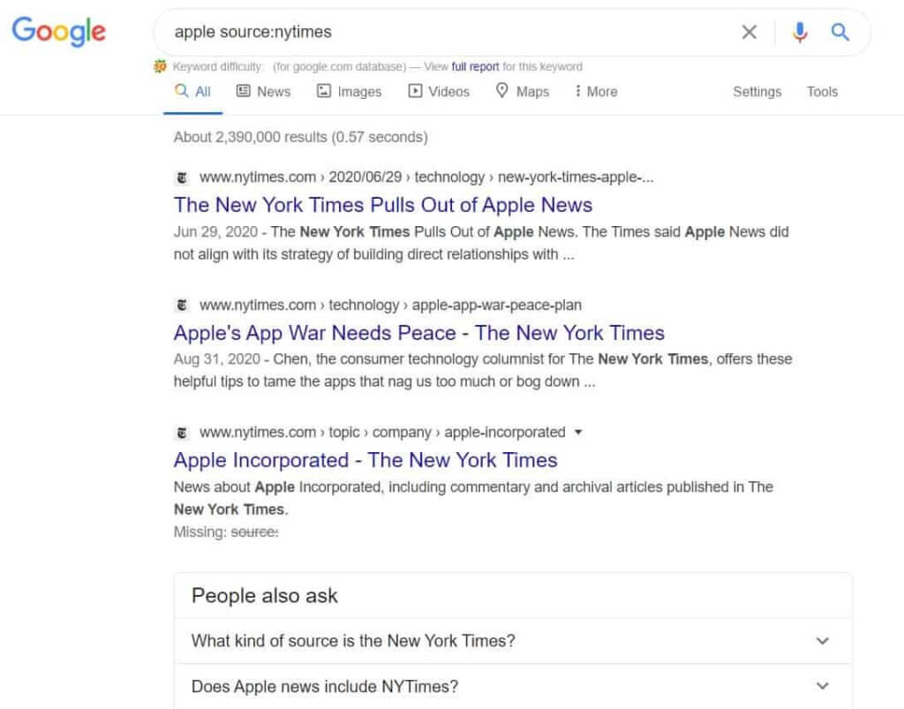Expand What kind of source is the New York Times
This screenshot has width=904, height=709.
click(x=513, y=641)
